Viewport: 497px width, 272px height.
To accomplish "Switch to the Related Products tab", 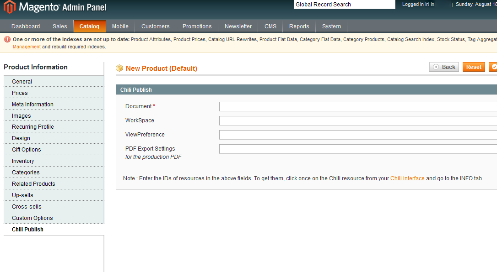I will (x=54, y=183).
